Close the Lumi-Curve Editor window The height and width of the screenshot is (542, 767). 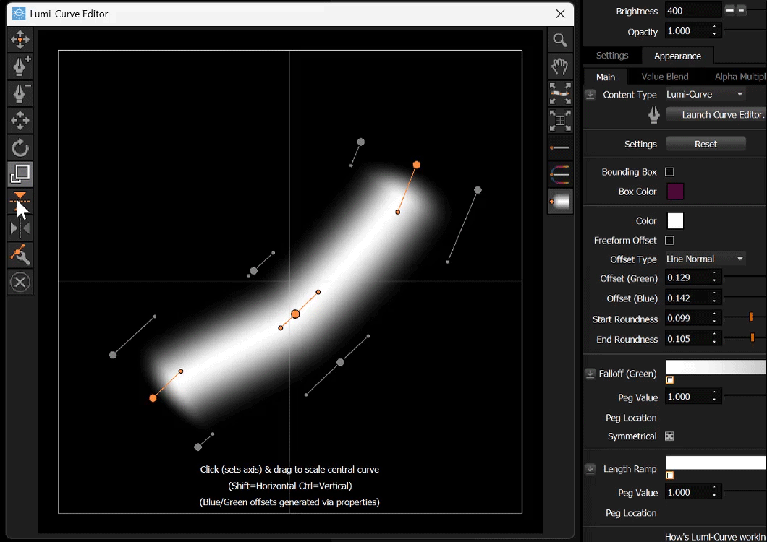tap(561, 14)
